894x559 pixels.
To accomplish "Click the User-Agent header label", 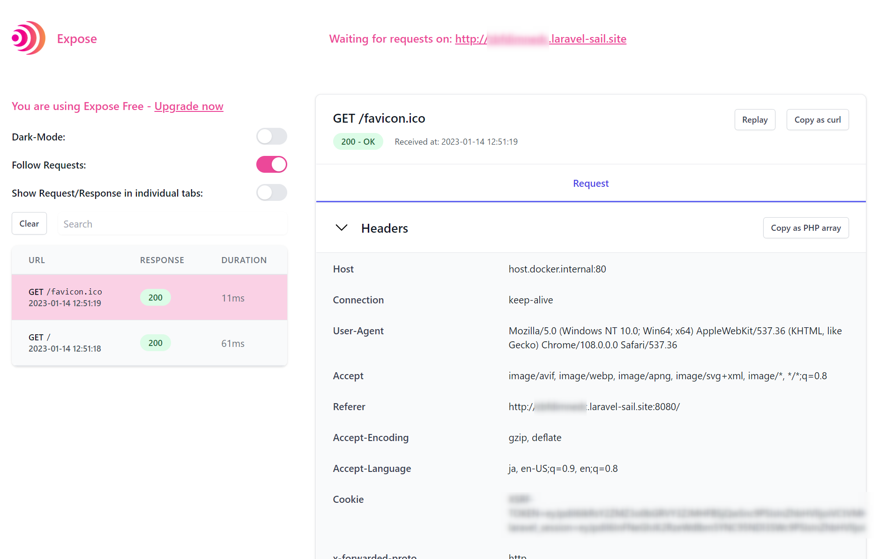I will (358, 331).
